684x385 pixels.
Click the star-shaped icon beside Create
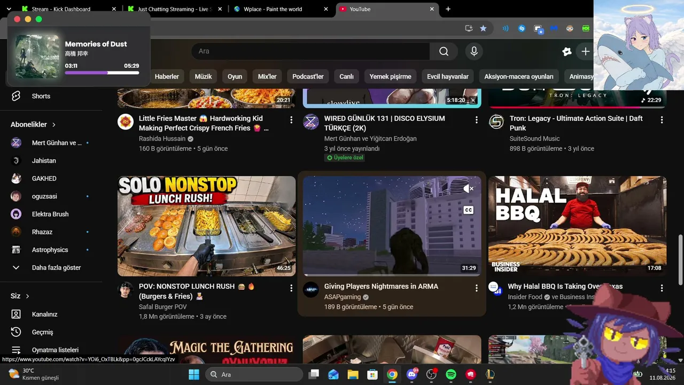pyautogui.click(x=567, y=51)
